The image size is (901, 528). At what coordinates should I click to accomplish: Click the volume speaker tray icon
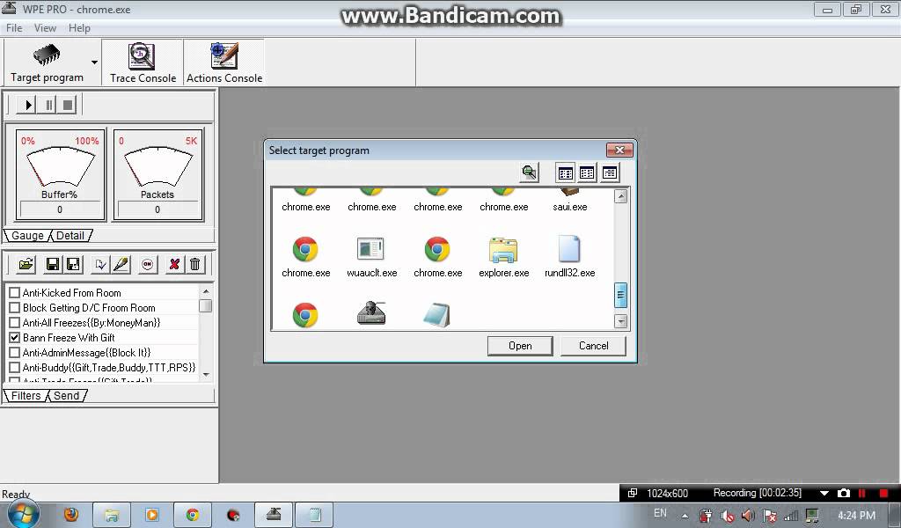click(748, 516)
